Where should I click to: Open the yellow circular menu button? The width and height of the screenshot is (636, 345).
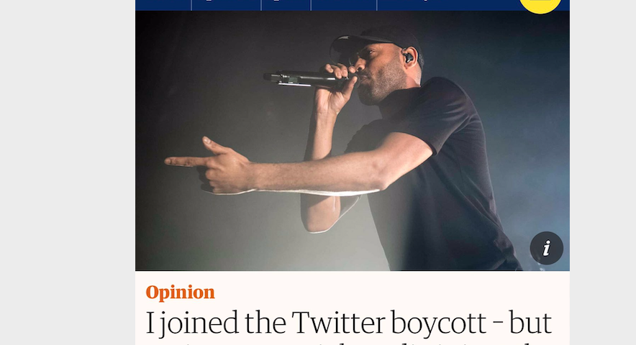click(540, 4)
